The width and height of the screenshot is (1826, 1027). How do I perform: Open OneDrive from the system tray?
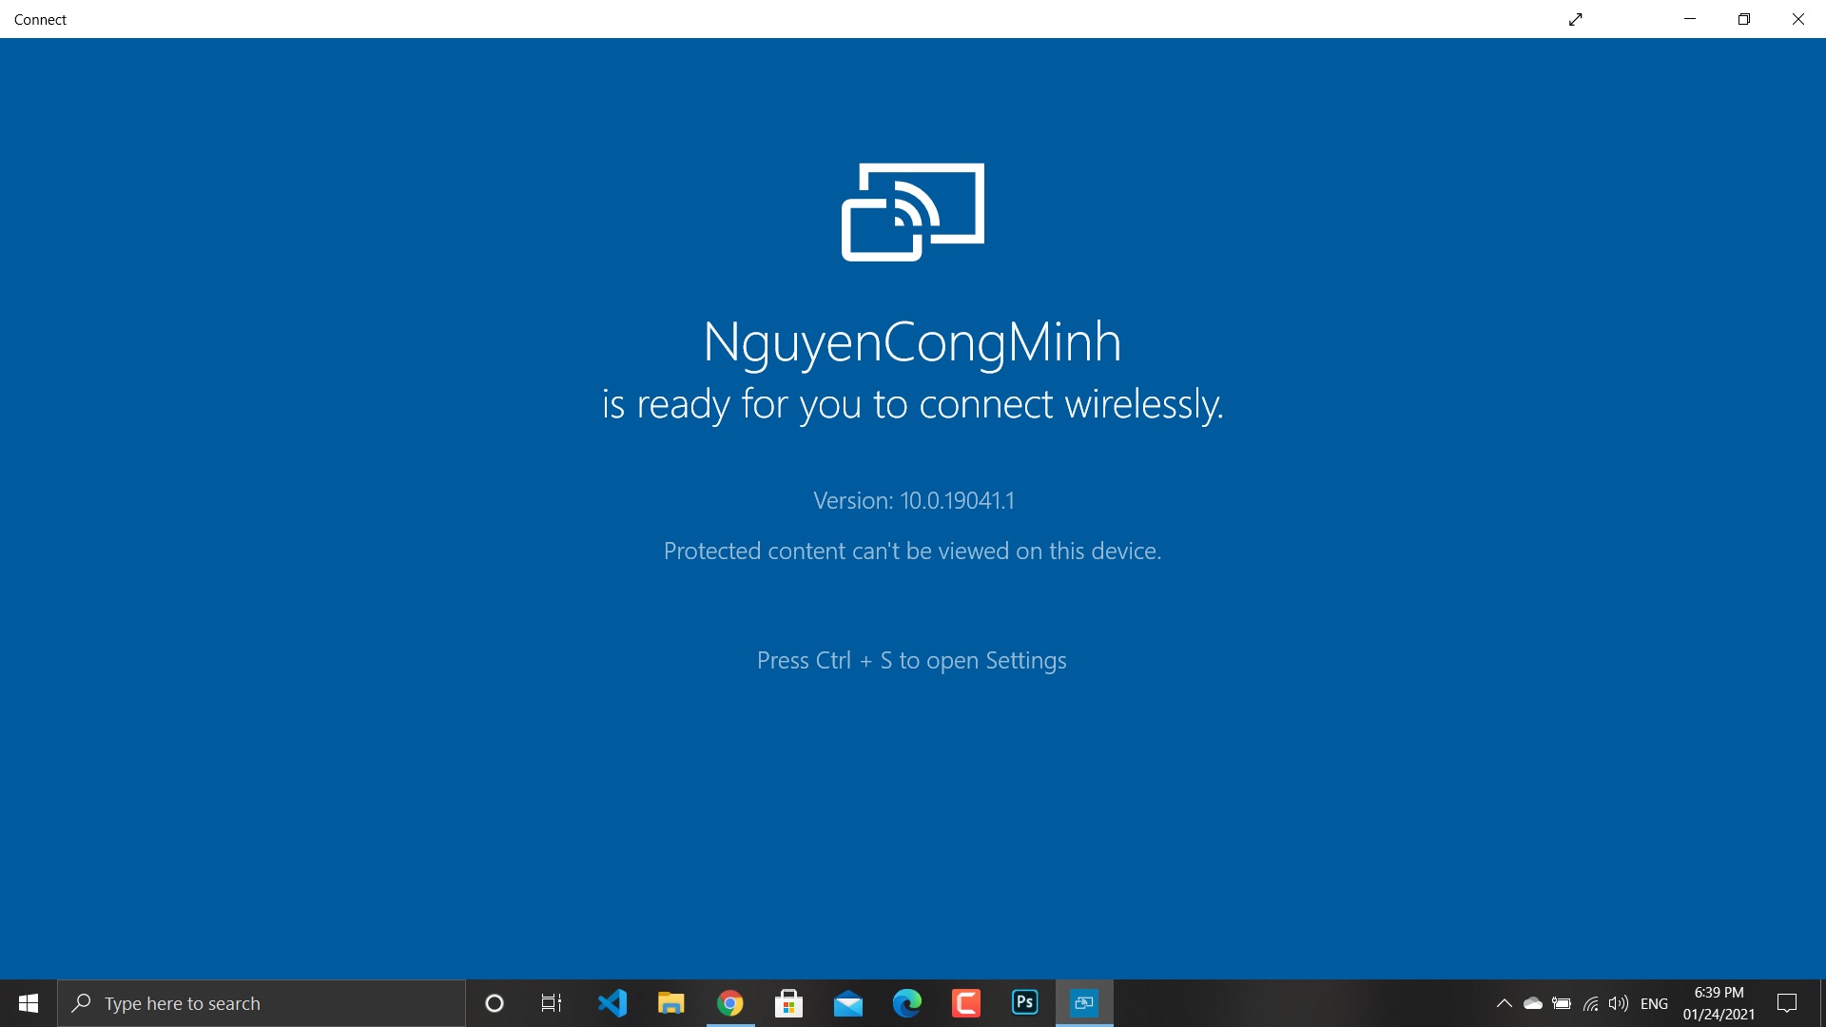click(x=1532, y=1003)
